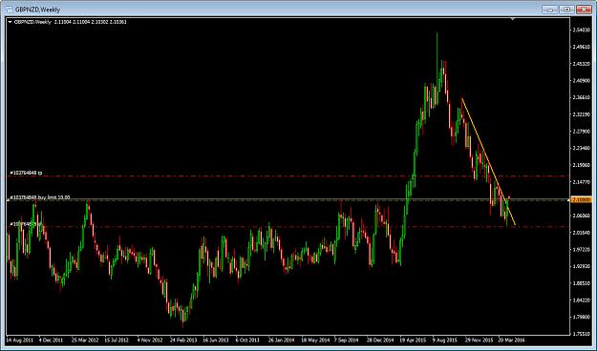Click the chart shift triangle marker at top
This screenshot has width=597, height=351.
[x=513, y=18]
